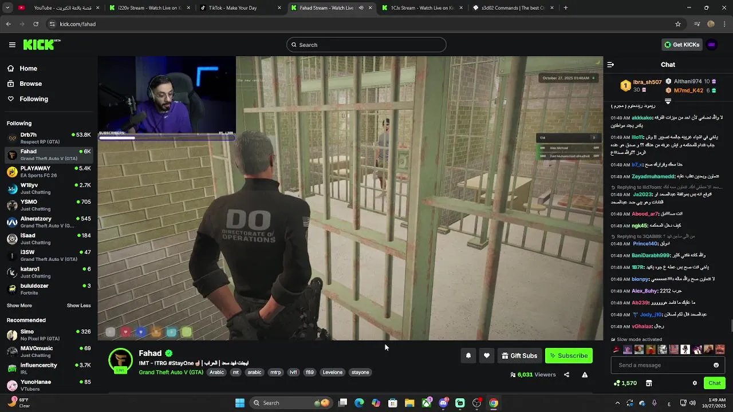This screenshot has height=412, width=733.
Task: Open Chrome's three-dot menu
Action: 725,24
